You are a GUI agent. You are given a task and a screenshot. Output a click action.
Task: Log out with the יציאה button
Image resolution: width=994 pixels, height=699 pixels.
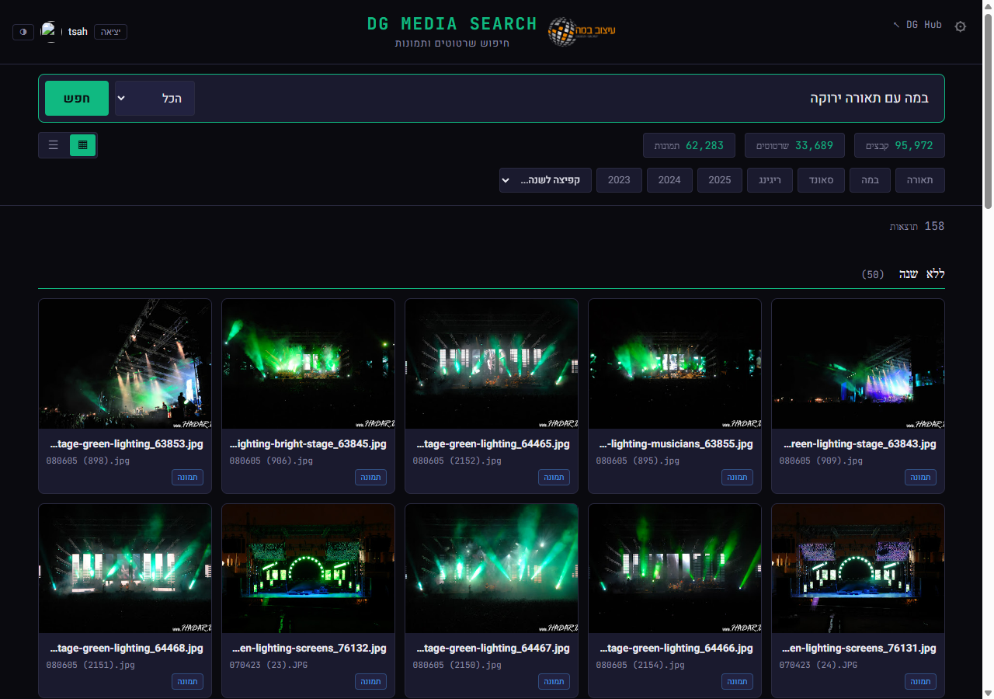(110, 32)
